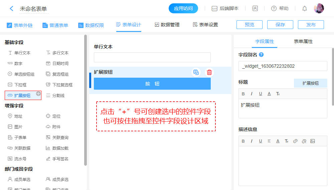
Task: Open alignment option in 描述信息 toolbar
Action: click(269, 141)
